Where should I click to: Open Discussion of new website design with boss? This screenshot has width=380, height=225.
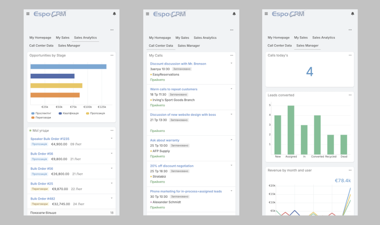coord(183,115)
